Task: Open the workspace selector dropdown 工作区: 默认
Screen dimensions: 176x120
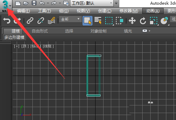Action: 92,3
